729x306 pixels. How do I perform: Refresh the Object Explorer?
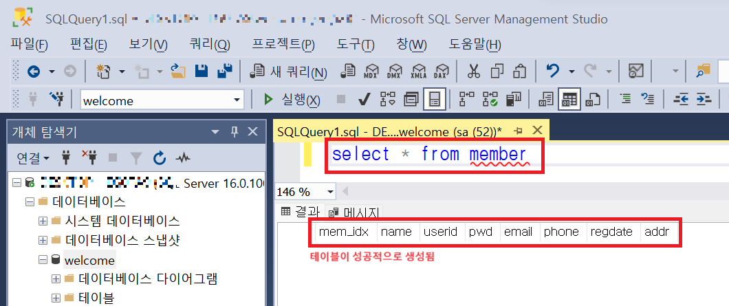point(160,158)
